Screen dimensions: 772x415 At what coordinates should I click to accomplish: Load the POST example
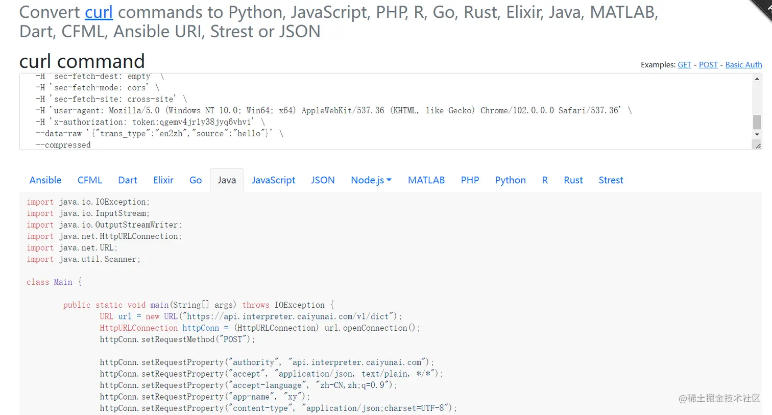tap(708, 65)
